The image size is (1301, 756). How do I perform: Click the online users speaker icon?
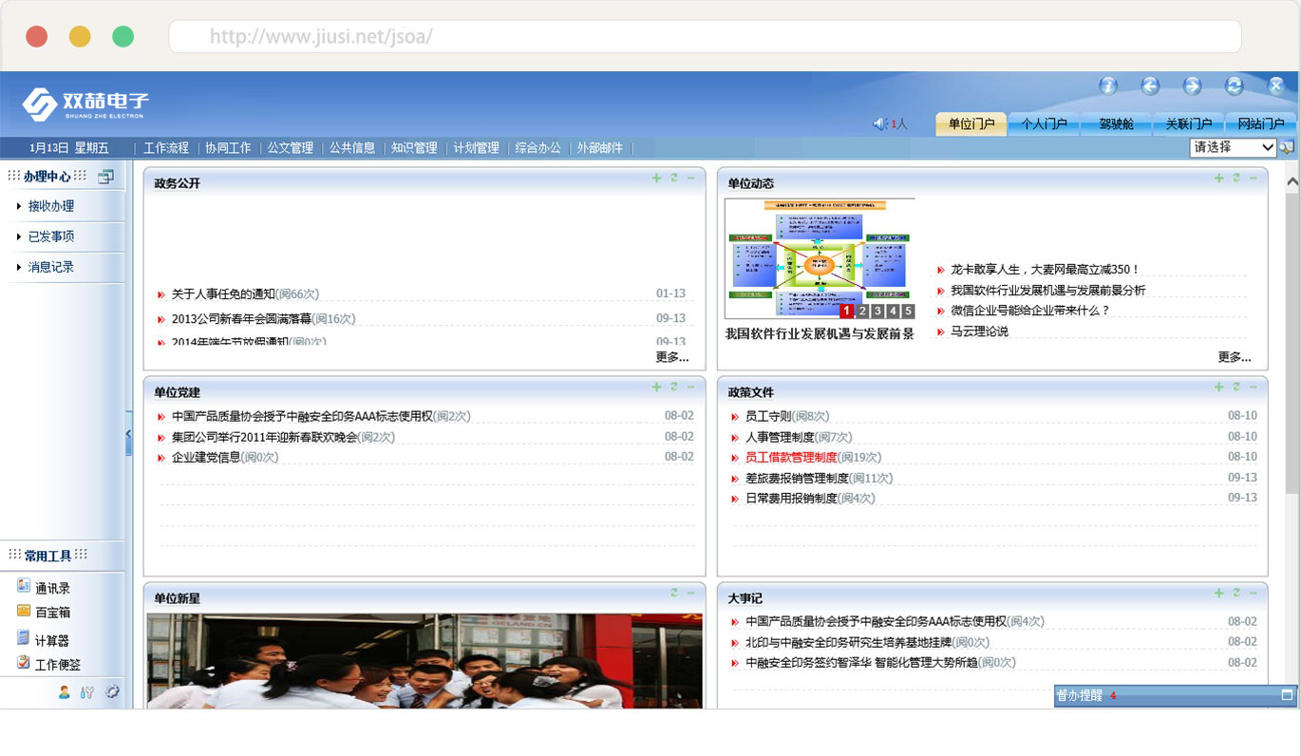pos(879,123)
